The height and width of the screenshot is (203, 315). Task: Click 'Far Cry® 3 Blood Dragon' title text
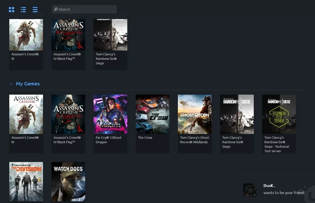click(108, 140)
